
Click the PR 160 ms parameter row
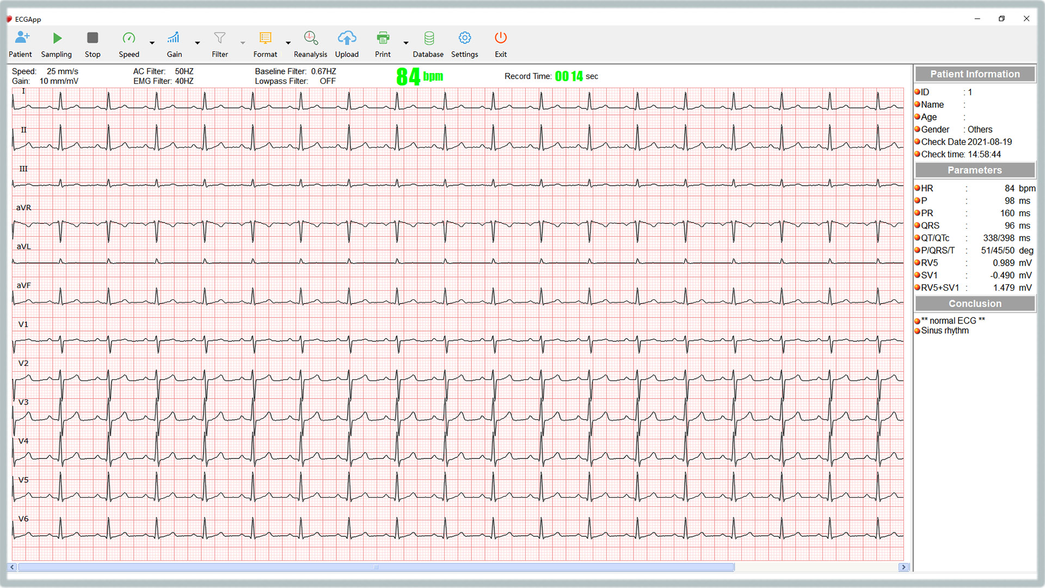tap(975, 213)
